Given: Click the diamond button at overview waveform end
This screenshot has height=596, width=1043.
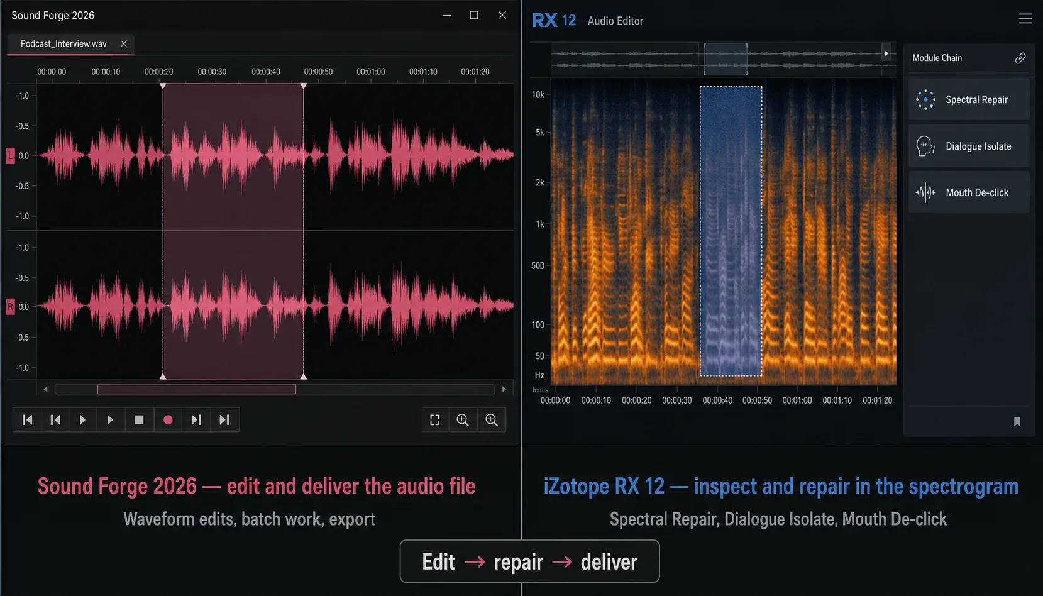Looking at the screenshot, I should 886,53.
